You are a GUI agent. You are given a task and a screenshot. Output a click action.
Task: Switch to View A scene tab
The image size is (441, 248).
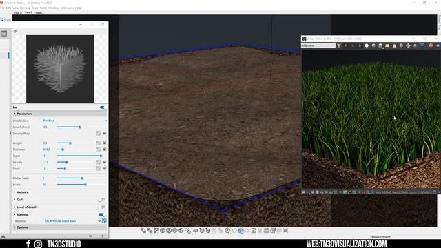coord(18,12)
